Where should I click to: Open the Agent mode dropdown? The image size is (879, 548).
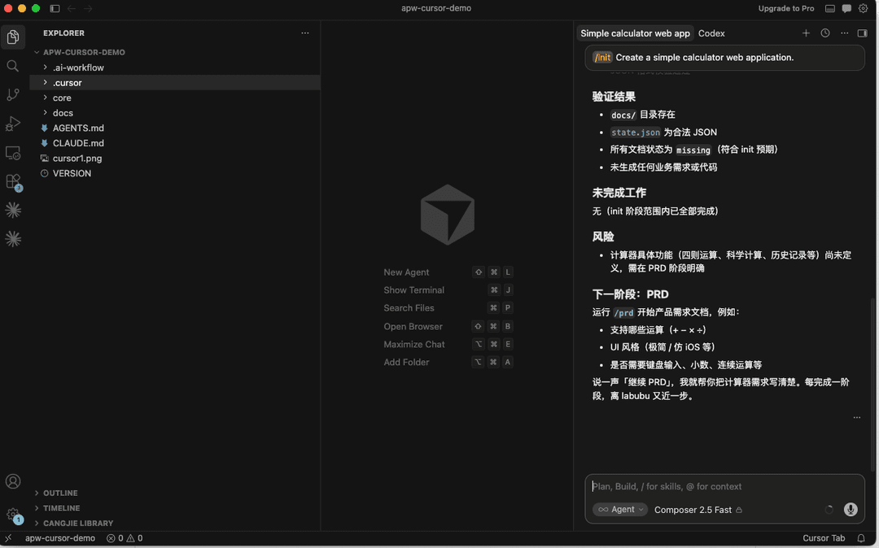[619, 509]
